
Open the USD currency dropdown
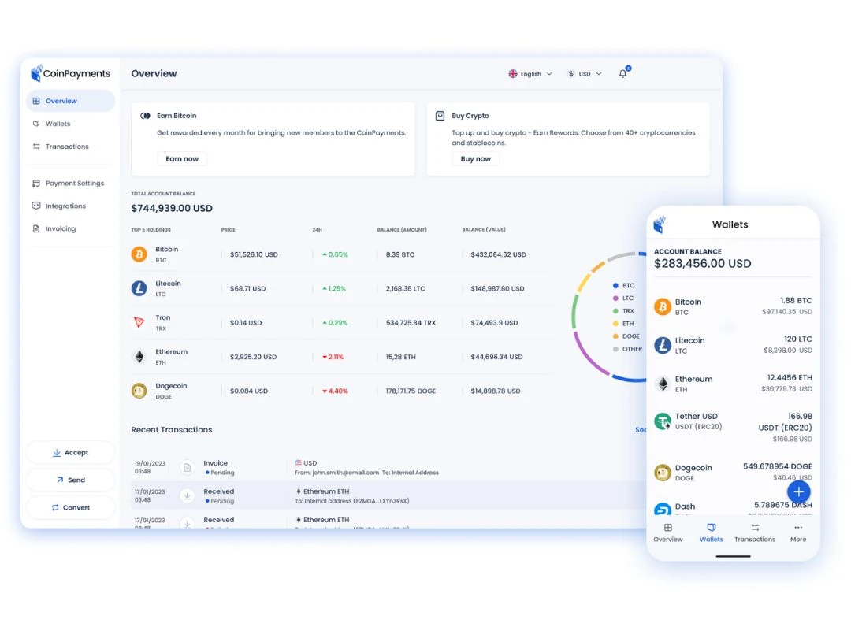pyautogui.click(x=583, y=73)
